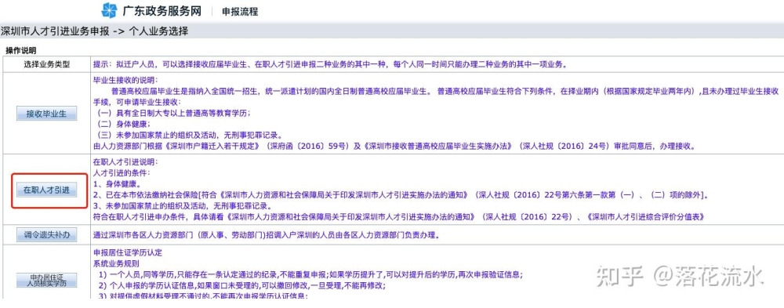Select the 选择业务类型 table cell
784x308 pixels.
click(47, 64)
